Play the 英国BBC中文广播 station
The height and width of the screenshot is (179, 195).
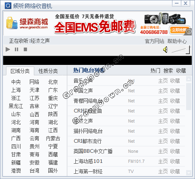point(93,151)
